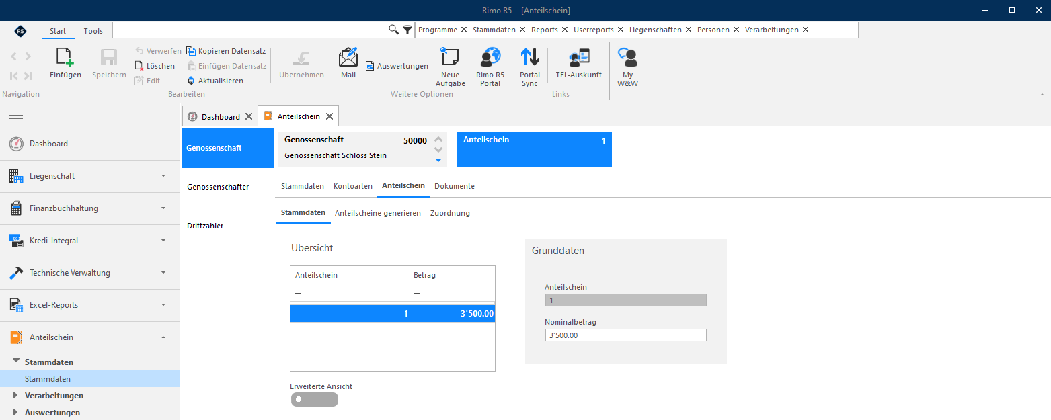Expand the Verarbeitungen tree node

click(15, 395)
